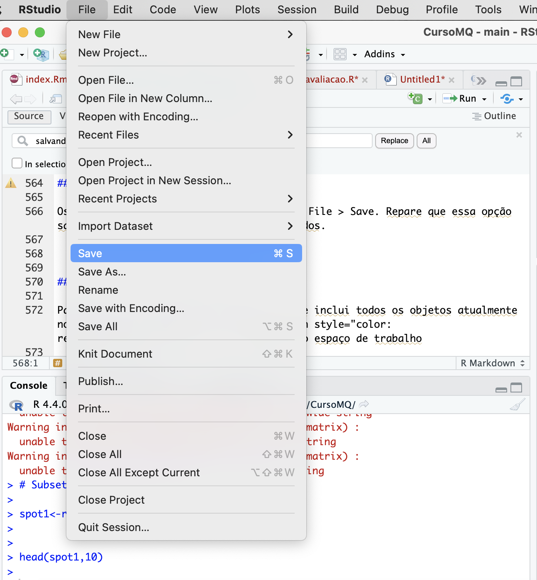
Task: Click the All replace button
Action: pos(426,141)
